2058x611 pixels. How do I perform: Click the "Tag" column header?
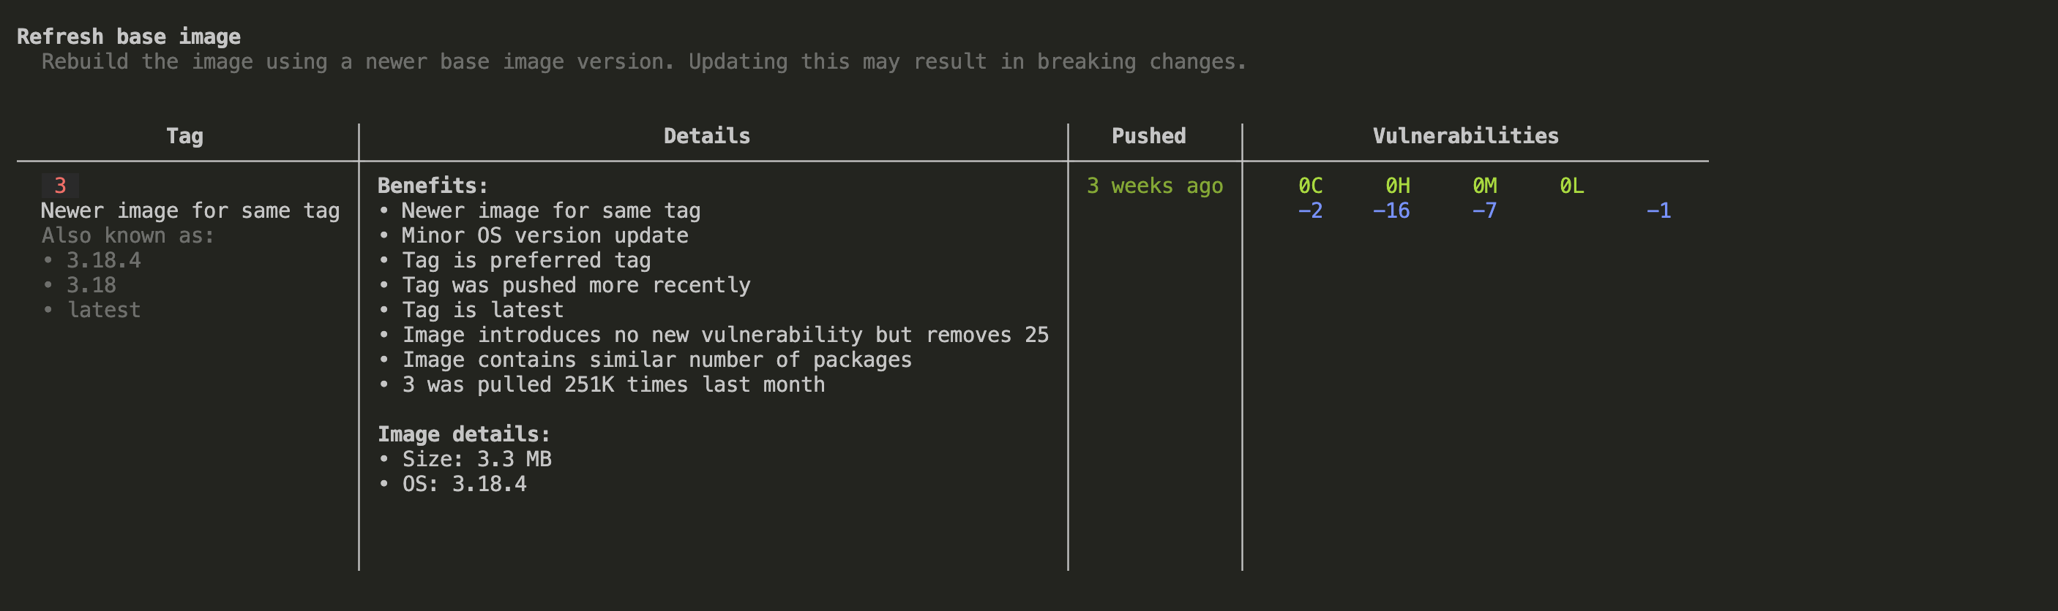click(x=184, y=137)
